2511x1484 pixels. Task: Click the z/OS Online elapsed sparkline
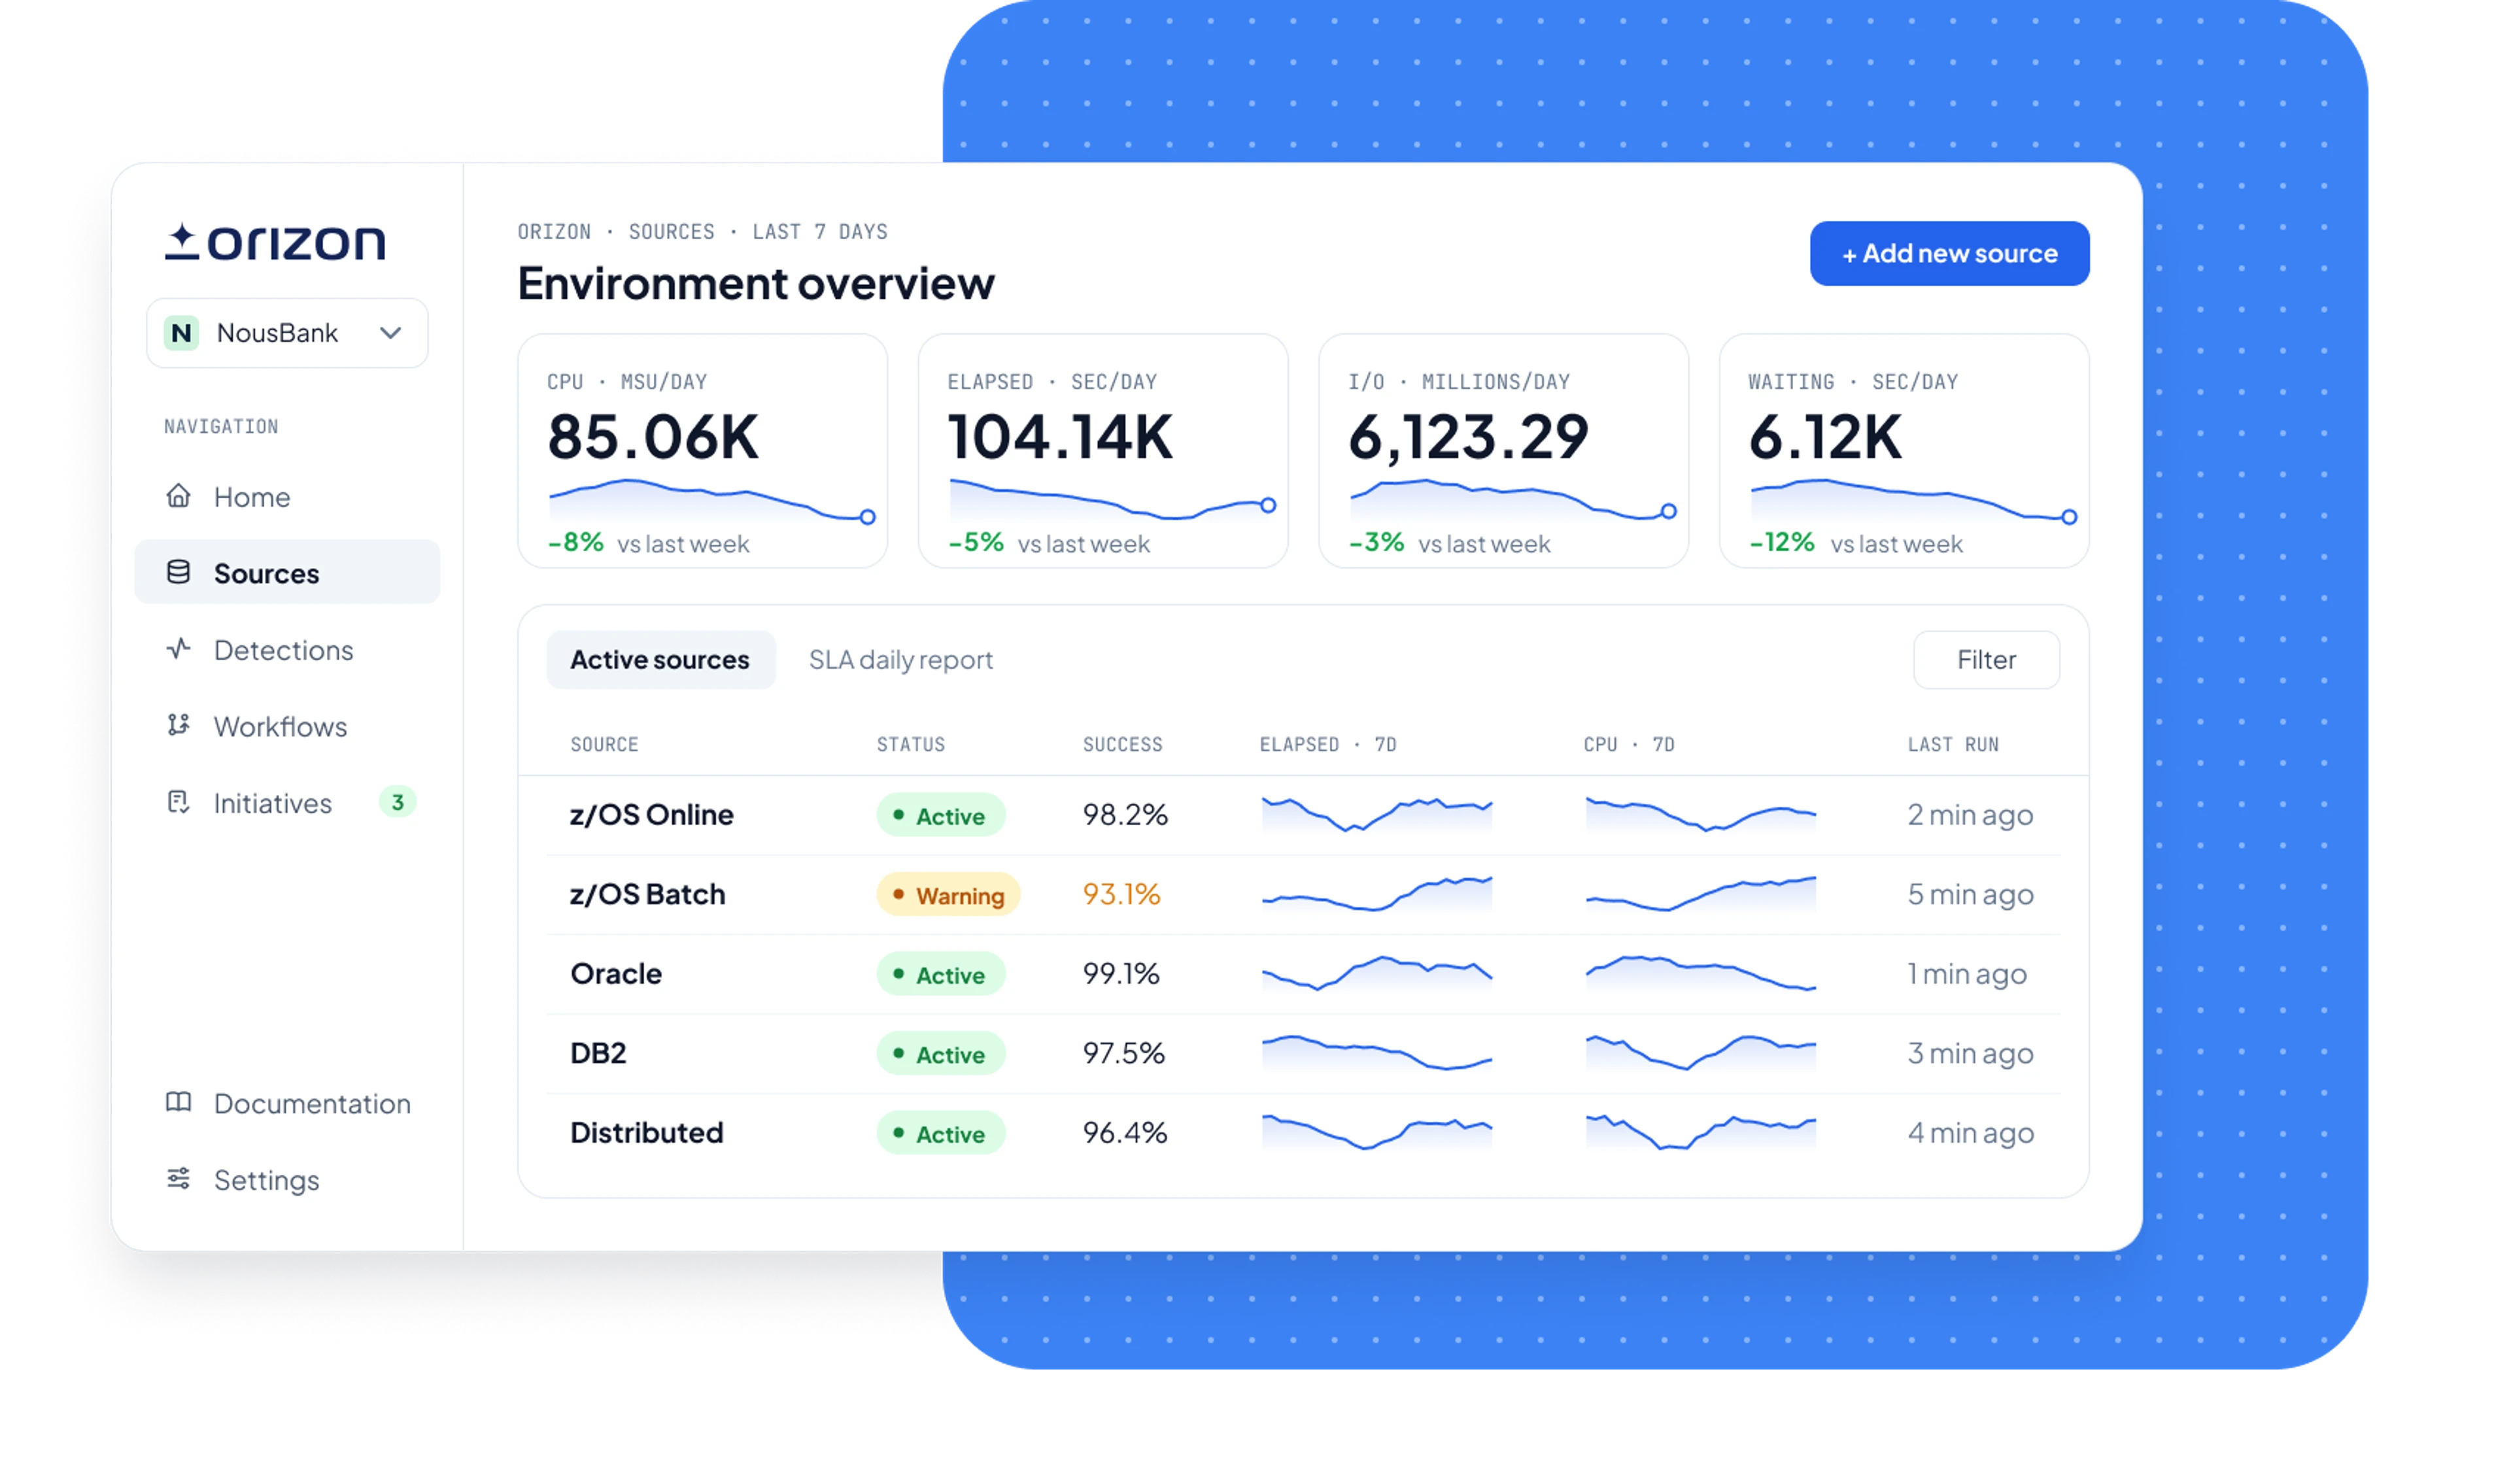[1377, 815]
